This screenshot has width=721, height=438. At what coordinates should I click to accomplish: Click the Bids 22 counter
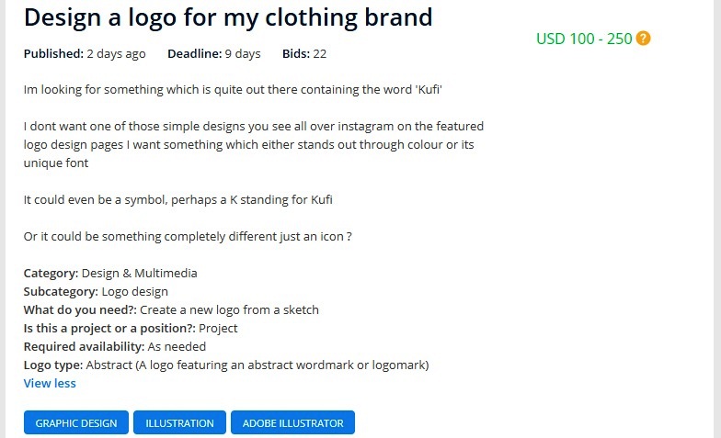point(304,53)
